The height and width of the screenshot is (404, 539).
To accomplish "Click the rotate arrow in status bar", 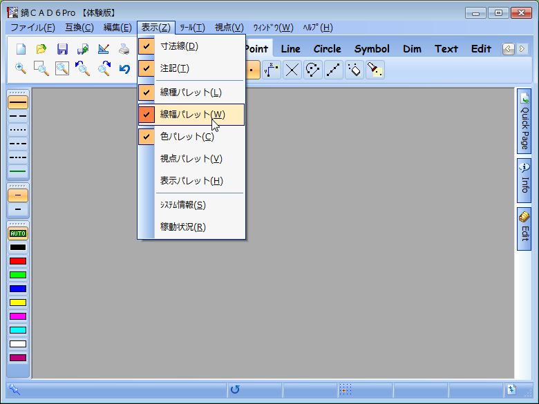I will (x=235, y=389).
